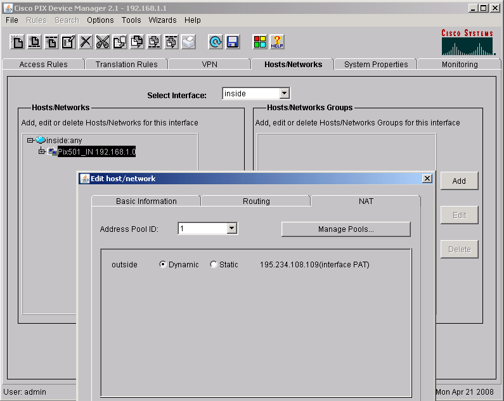This screenshot has height=401, width=504.
Task: Minimize the PIX Device Manager window
Action: click(x=472, y=8)
